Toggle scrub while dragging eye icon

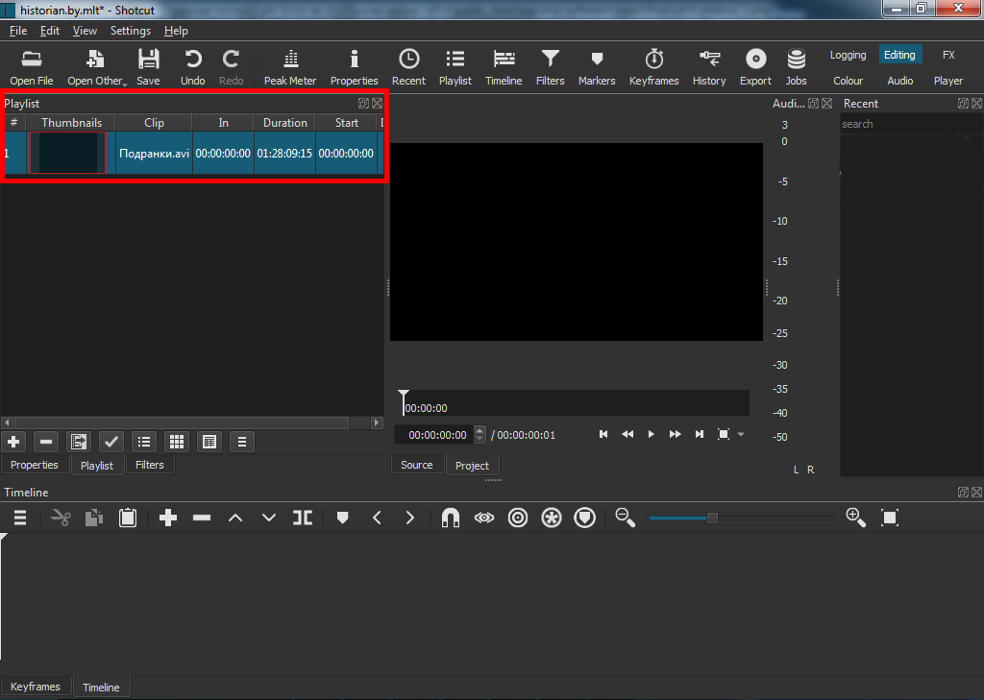483,518
